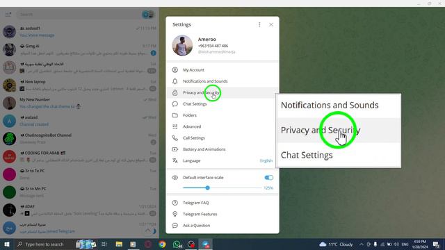
Task: Open the weather widget showing 11°C Cloudy
Action: 336,244
